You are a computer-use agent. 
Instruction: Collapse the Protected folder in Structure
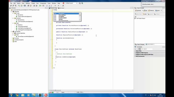coord(13,18)
